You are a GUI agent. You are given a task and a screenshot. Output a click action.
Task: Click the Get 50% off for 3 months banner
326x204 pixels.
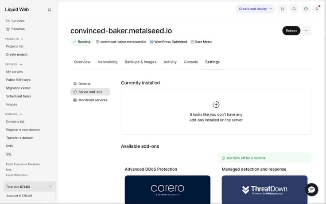[264, 158]
